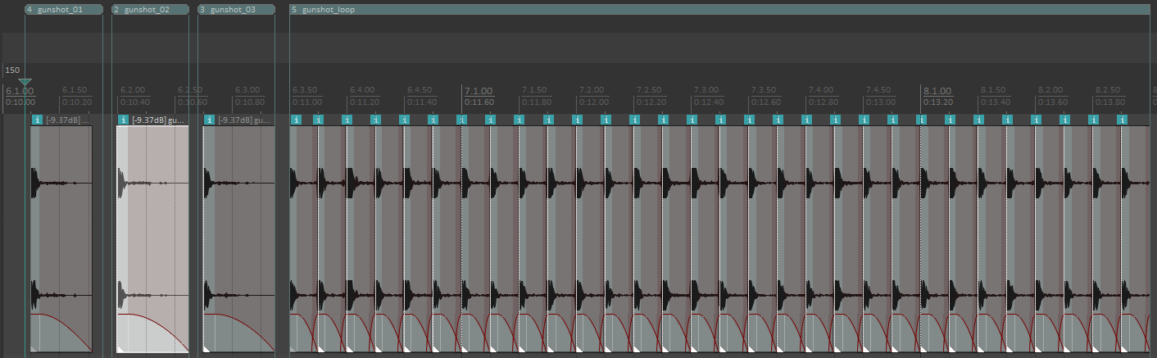
Task: Select region 2 gunshot_02
Action: (x=150, y=10)
